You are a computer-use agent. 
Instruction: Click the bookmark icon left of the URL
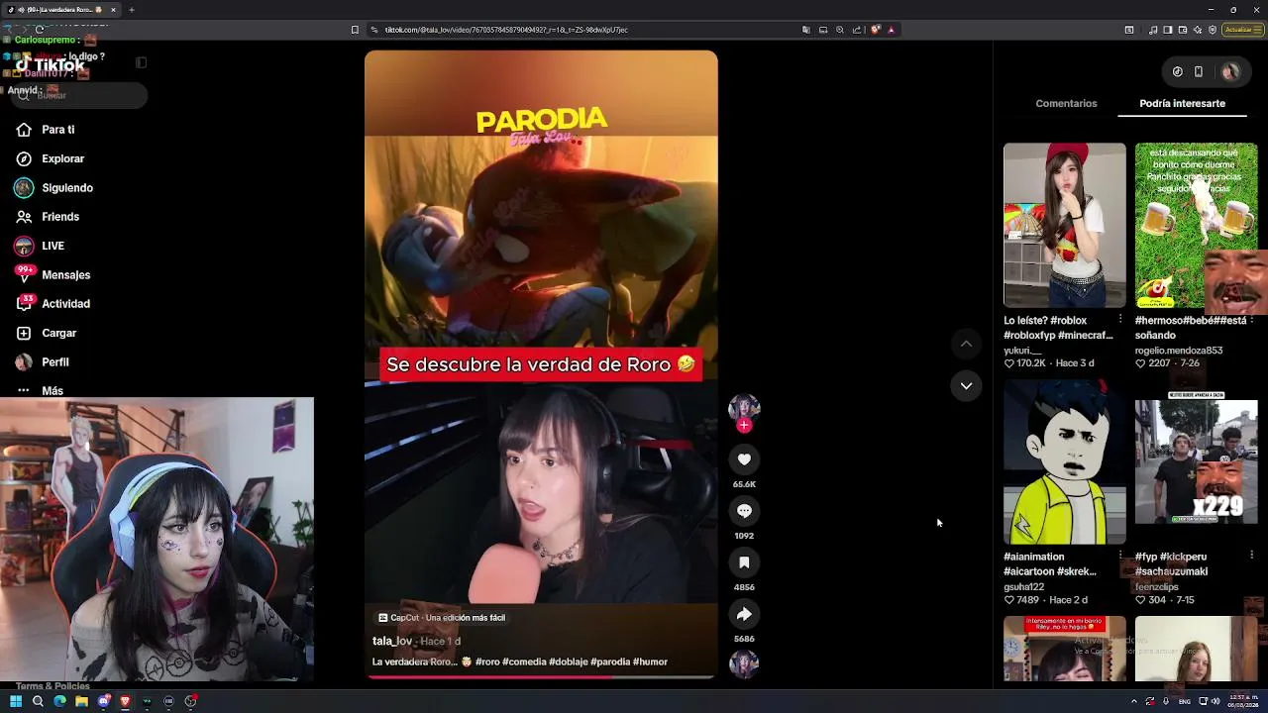355,30
